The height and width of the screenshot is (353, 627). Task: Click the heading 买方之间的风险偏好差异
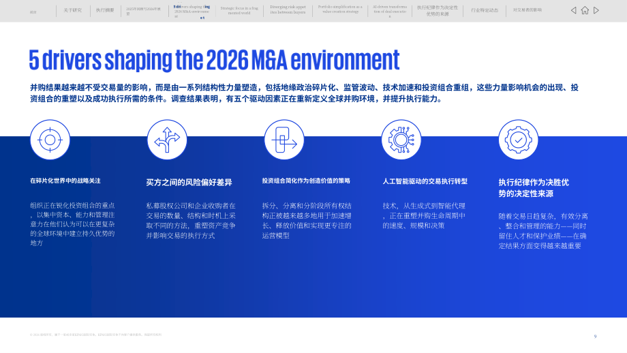(x=189, y=183)
